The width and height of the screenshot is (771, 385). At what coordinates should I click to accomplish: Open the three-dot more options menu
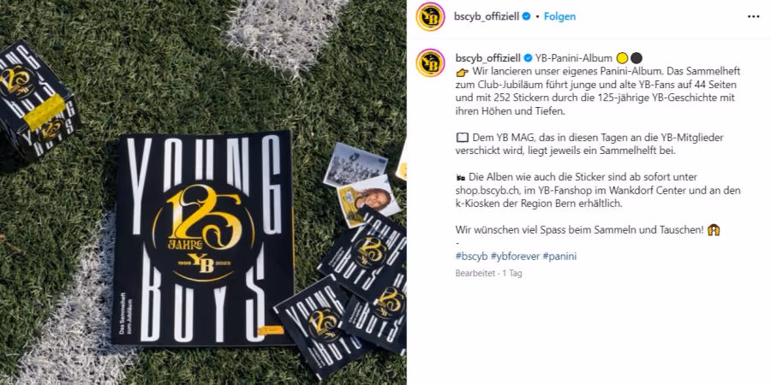(753, 17)
